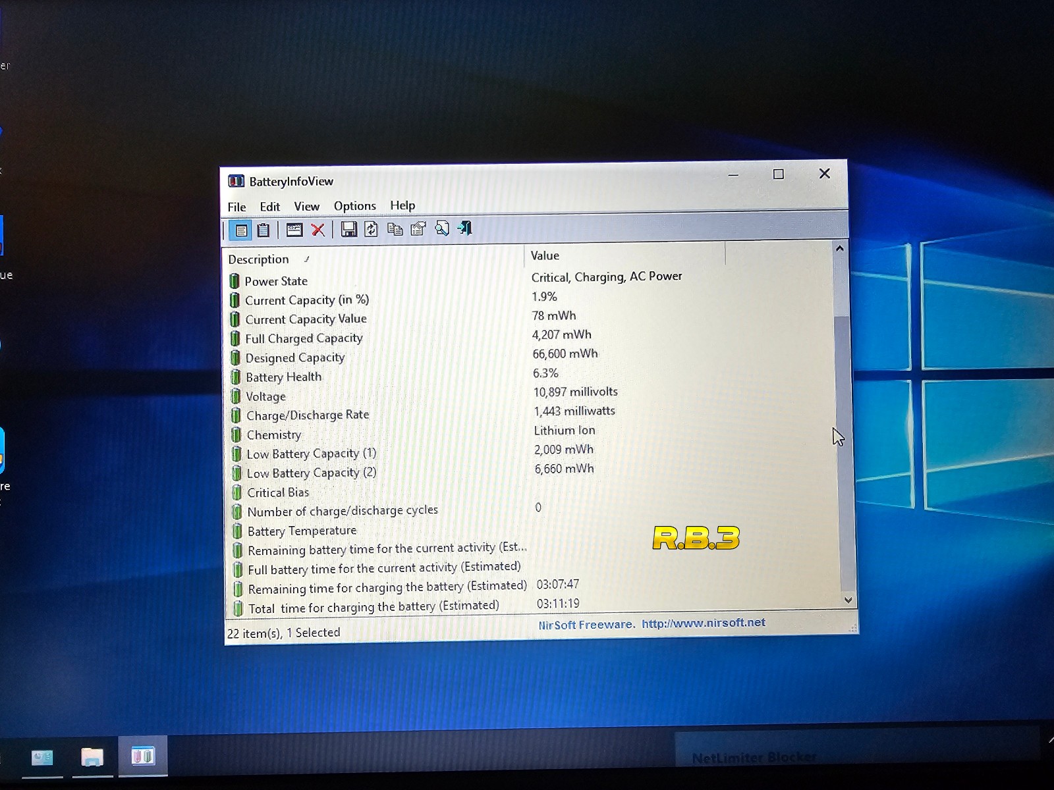Click the Exit door toolbar icon
Screen dimensions: 1054x790
tap(465, 228)
